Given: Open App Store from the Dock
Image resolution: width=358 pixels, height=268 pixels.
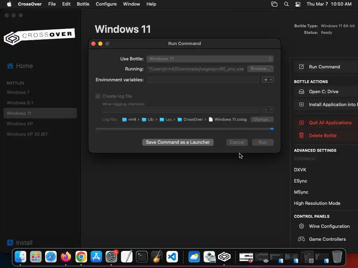Looking at the screenshot, I should point(96,257).
